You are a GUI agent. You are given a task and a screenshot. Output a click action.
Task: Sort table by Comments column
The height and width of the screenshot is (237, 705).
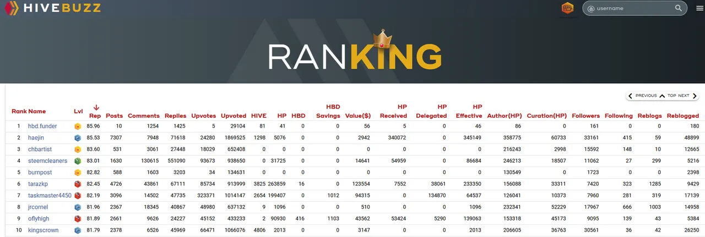pyautogui.click(x=143, y=116)
